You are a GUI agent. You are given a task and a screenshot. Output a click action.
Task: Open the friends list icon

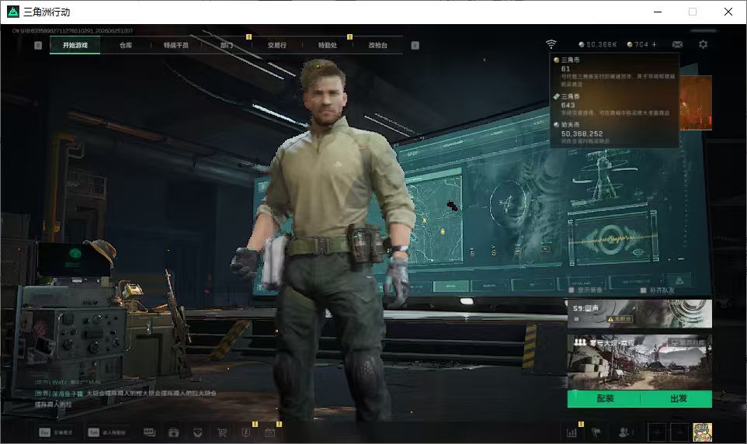[x=626, y=432]
